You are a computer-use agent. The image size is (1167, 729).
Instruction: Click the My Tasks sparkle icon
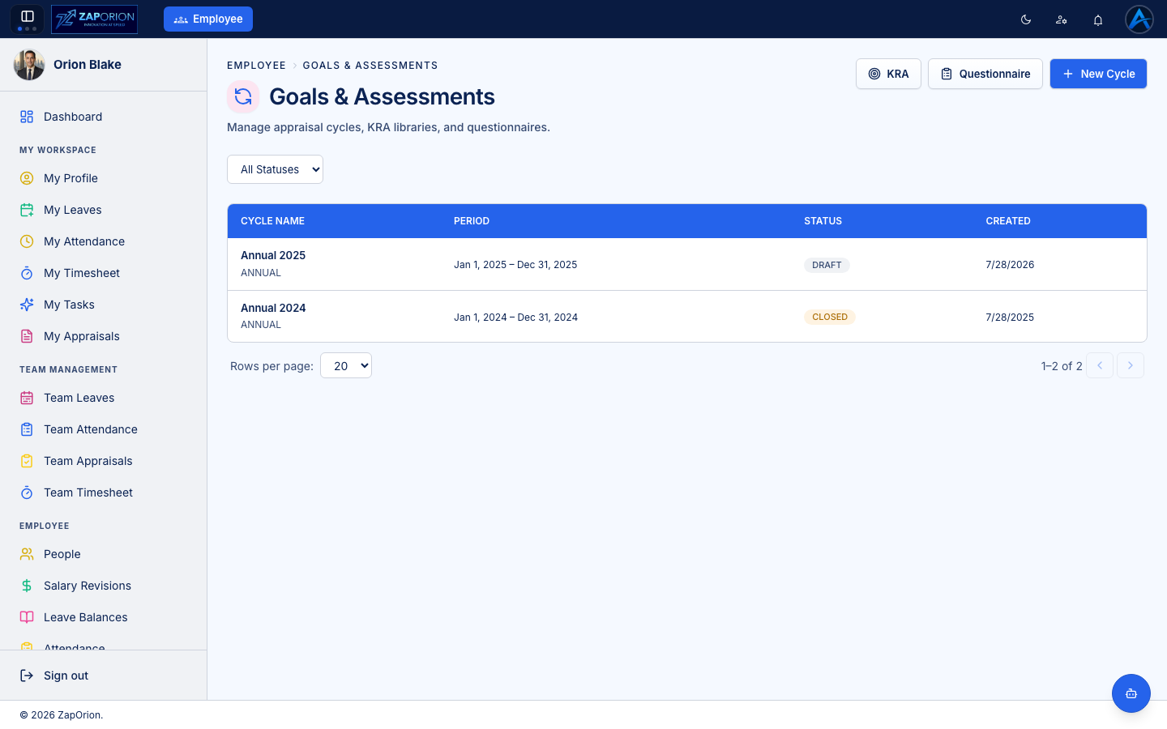27,305
